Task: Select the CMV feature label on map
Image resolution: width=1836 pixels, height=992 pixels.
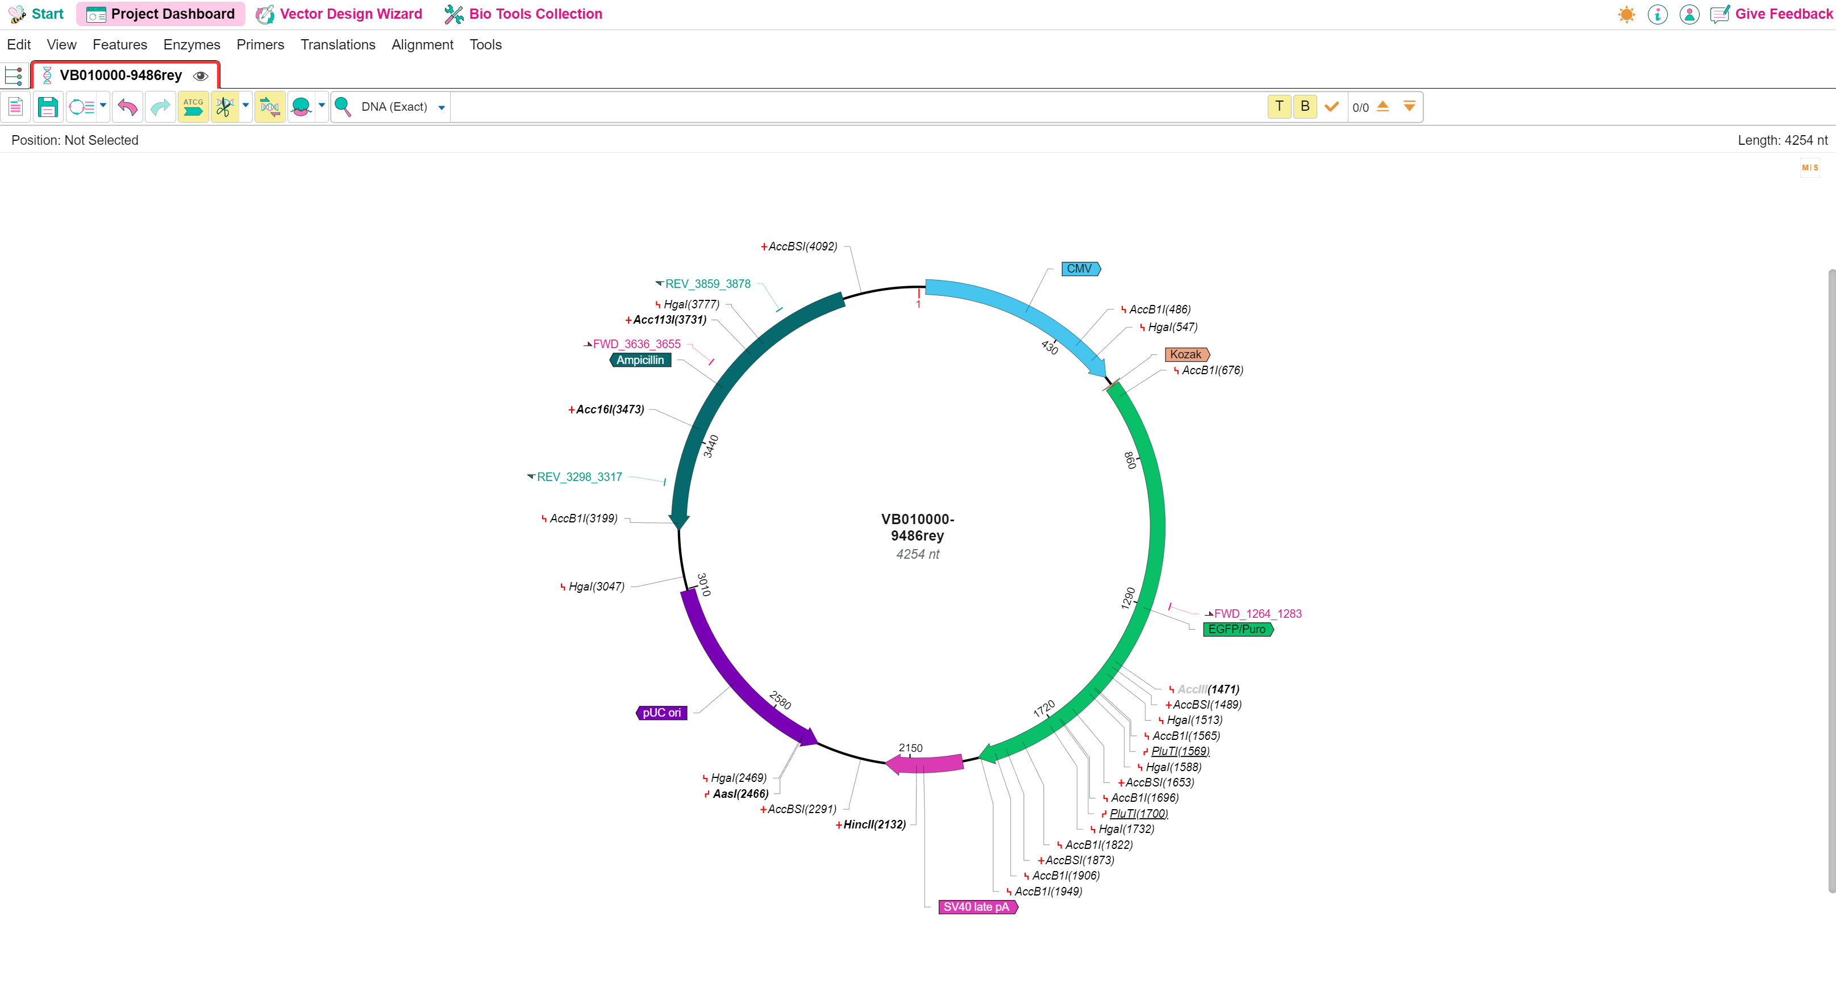Action: pyautogui.click(x=1080, y=269)
